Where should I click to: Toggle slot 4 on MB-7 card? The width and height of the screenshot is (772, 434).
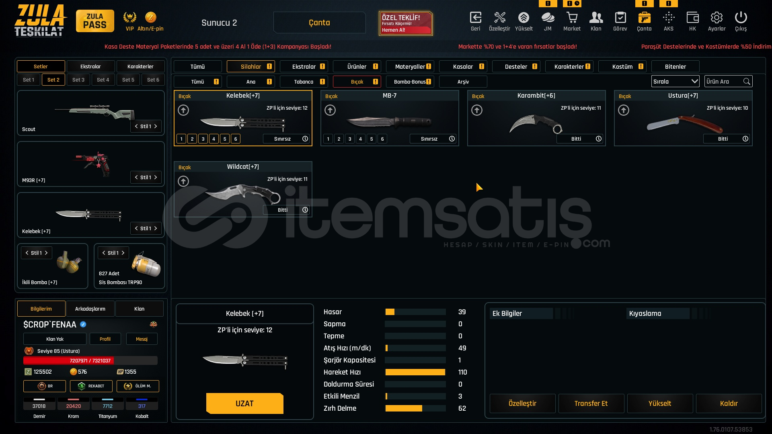(361, 139)
